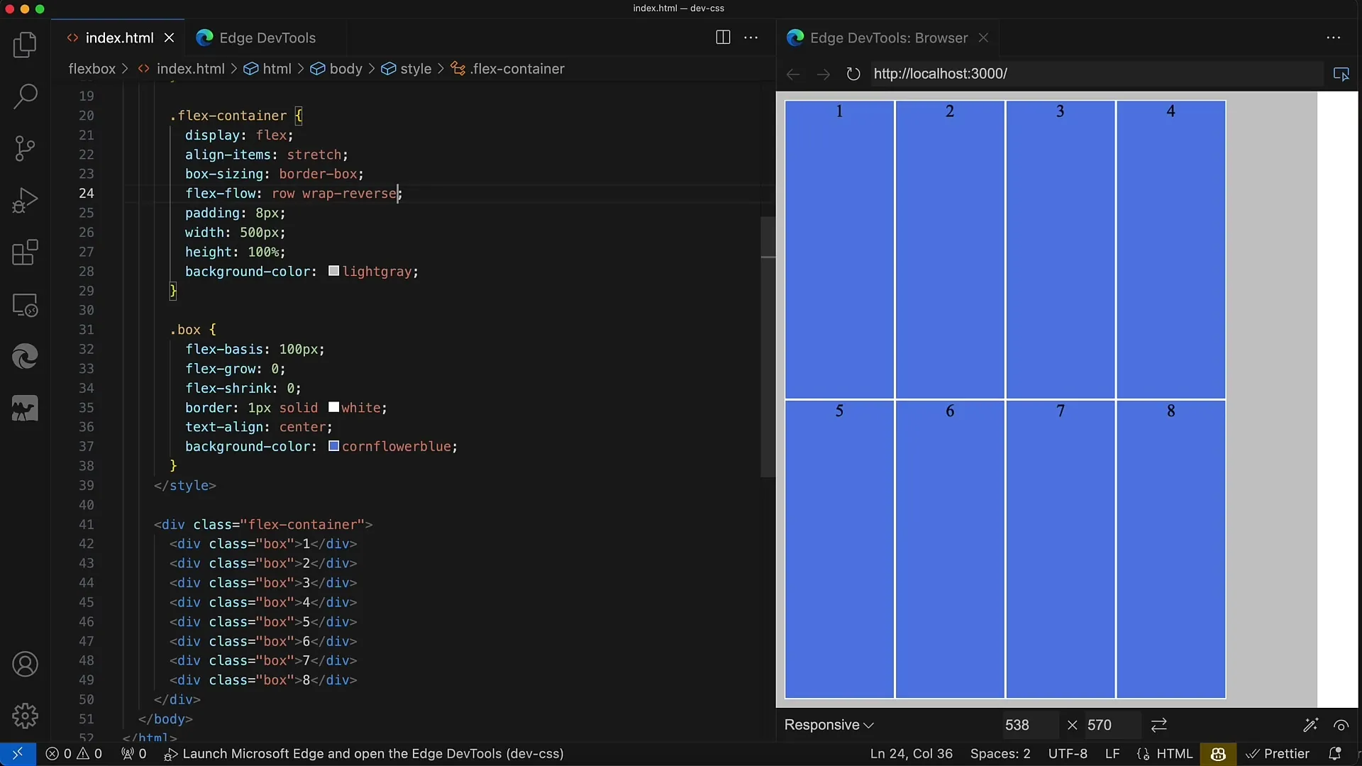
Task: Change end of line sequence LF
Action: click(x=1112, y=754)
